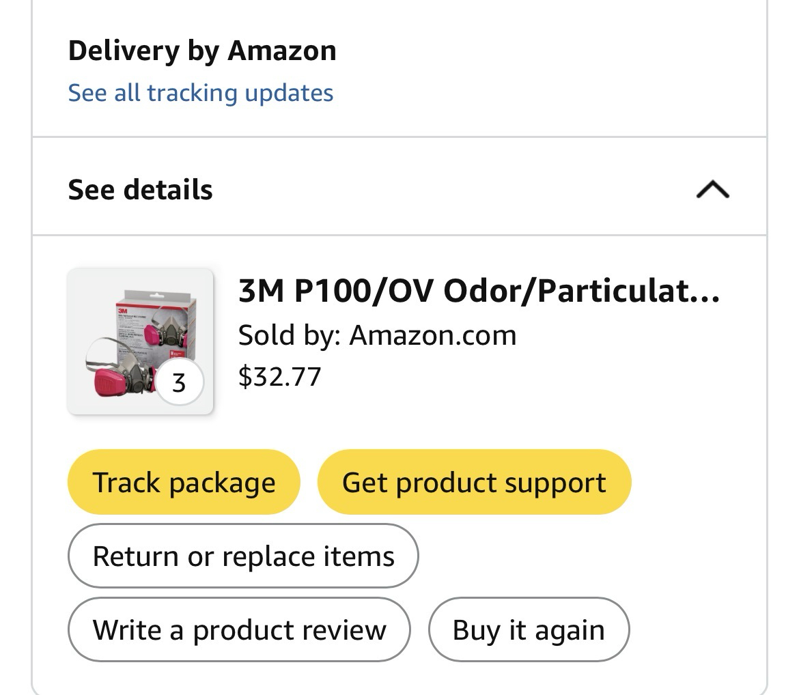The image size is (799, 695).
Task: Click the Get product support button
Action: (x=474, y=483)
